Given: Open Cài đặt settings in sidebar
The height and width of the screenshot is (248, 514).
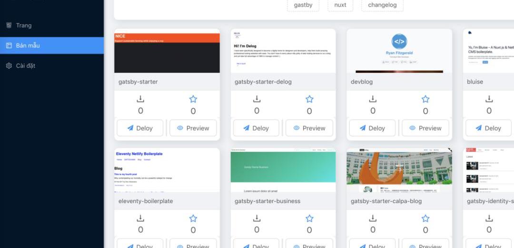Looking at the screenshot, I should pos(26,66).
